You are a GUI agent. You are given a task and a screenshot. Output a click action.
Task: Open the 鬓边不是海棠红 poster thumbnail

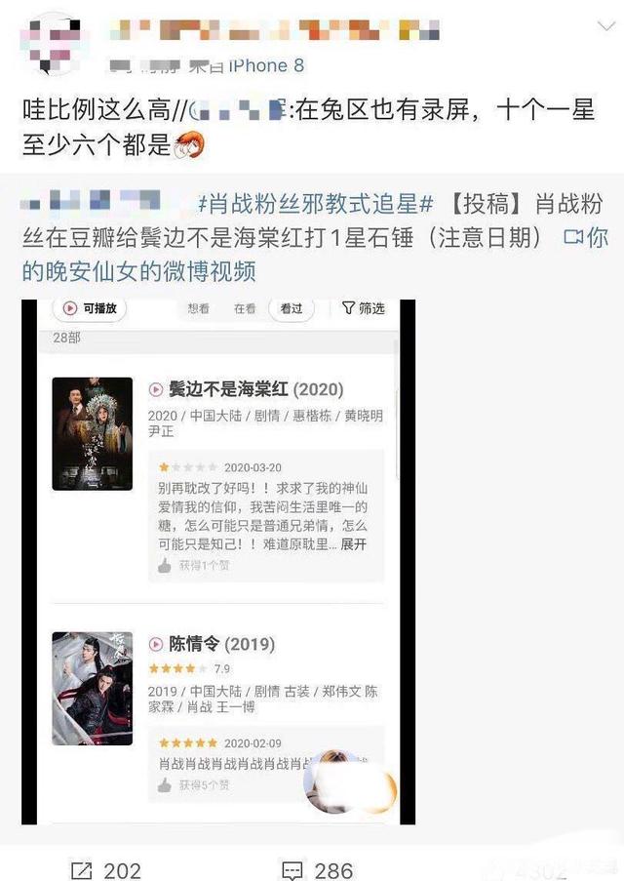[92, 434]
